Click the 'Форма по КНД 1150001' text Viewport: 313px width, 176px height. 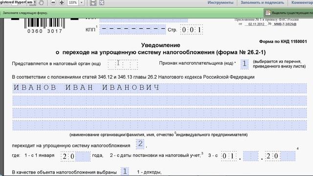[x=283, y=42]
